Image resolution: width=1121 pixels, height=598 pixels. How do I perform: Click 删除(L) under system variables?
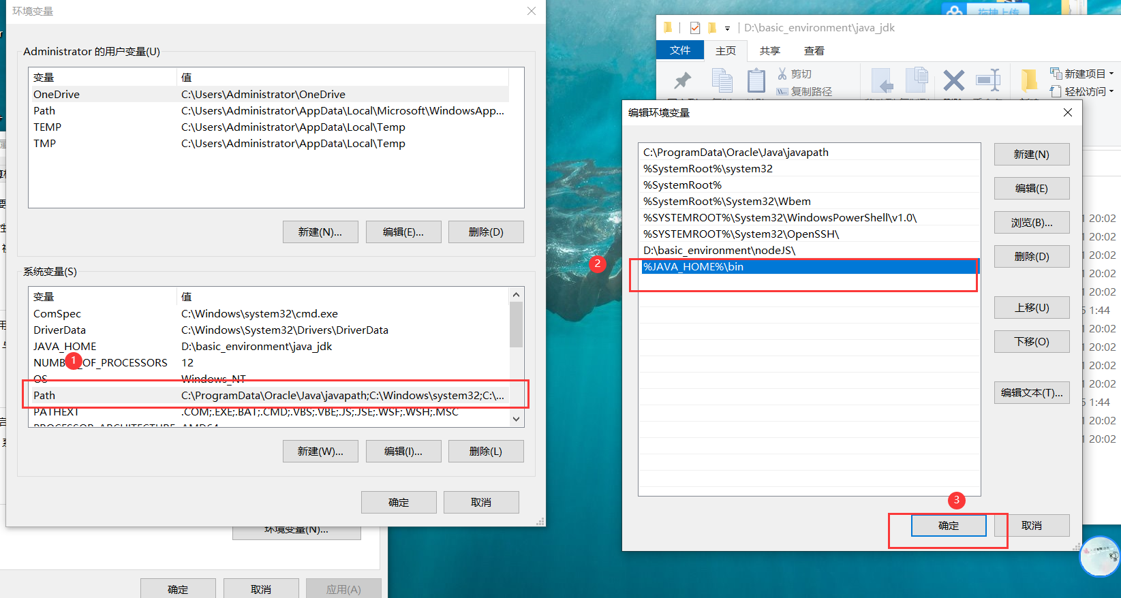coord(486,452)
